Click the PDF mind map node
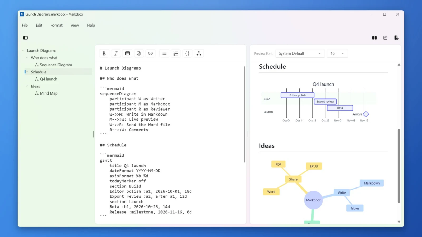Image resolution: width=422 pixels, height=237 pixels. click(x=278, y=164)
